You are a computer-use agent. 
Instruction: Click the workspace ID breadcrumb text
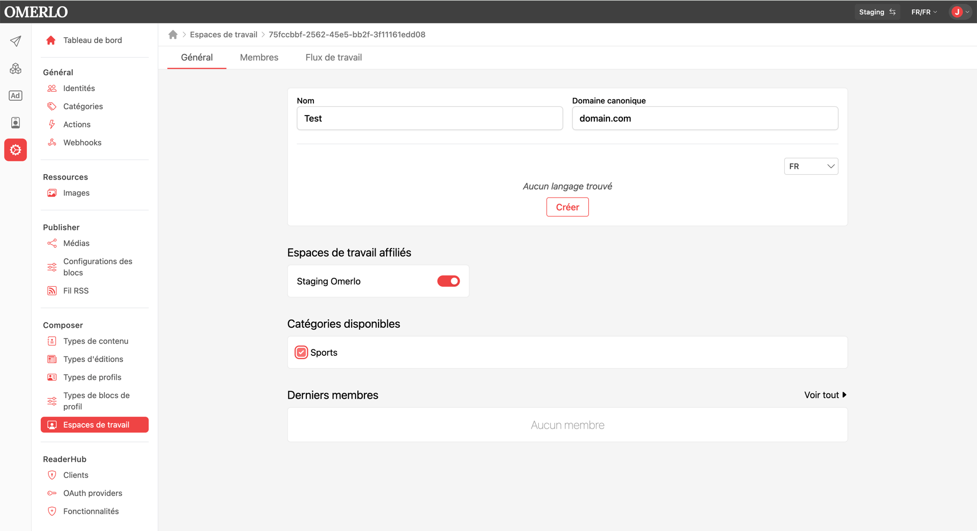[x=347, y=35]
